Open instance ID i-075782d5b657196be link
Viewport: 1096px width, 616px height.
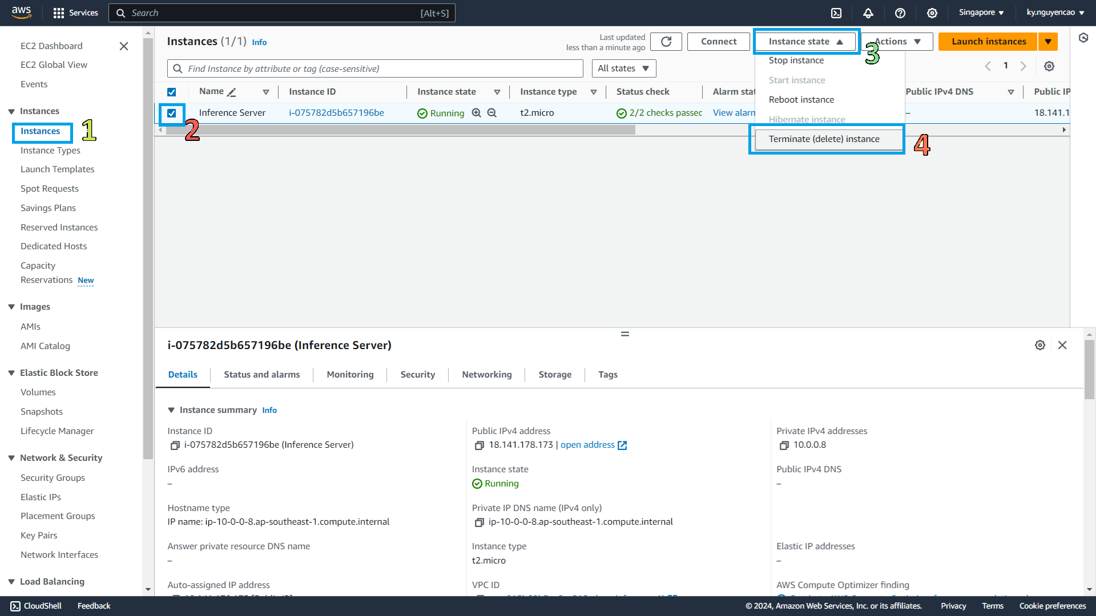336,113
